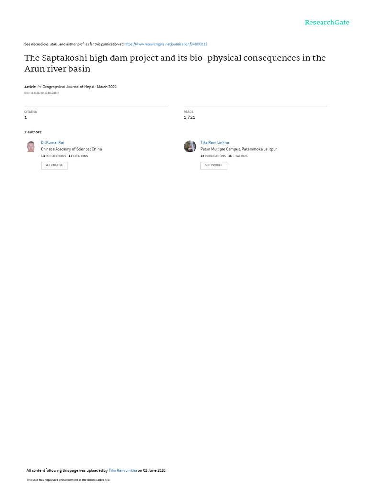Click Dil Kumar Rai's 13 publications count
The width and height of the screenshot is (368, 491).
click(x=53, y=156)
